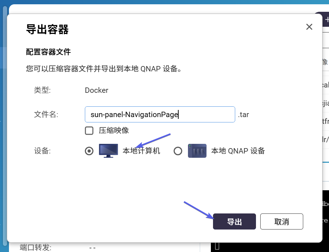Click the 导出 export button

click(x=234, y=221)
